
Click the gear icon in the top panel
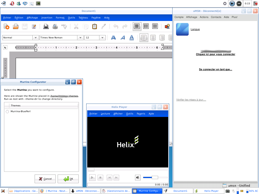[225, 4]
